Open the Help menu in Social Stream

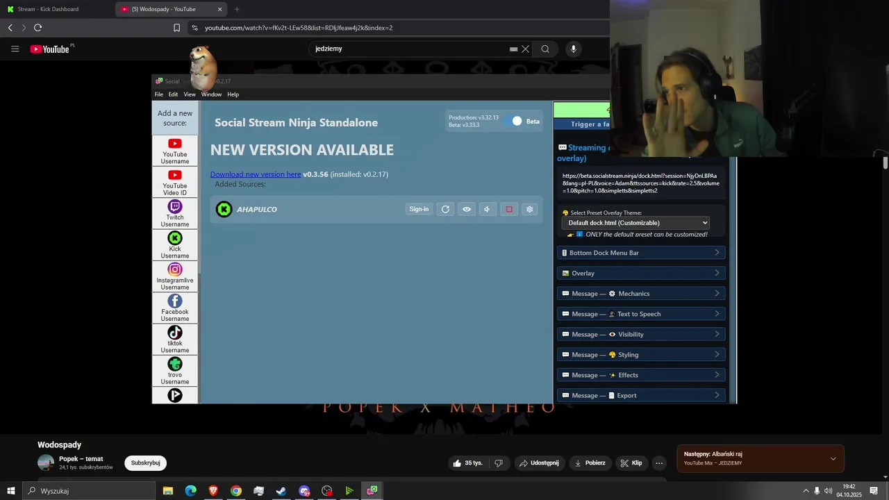[x=233, y=94]
